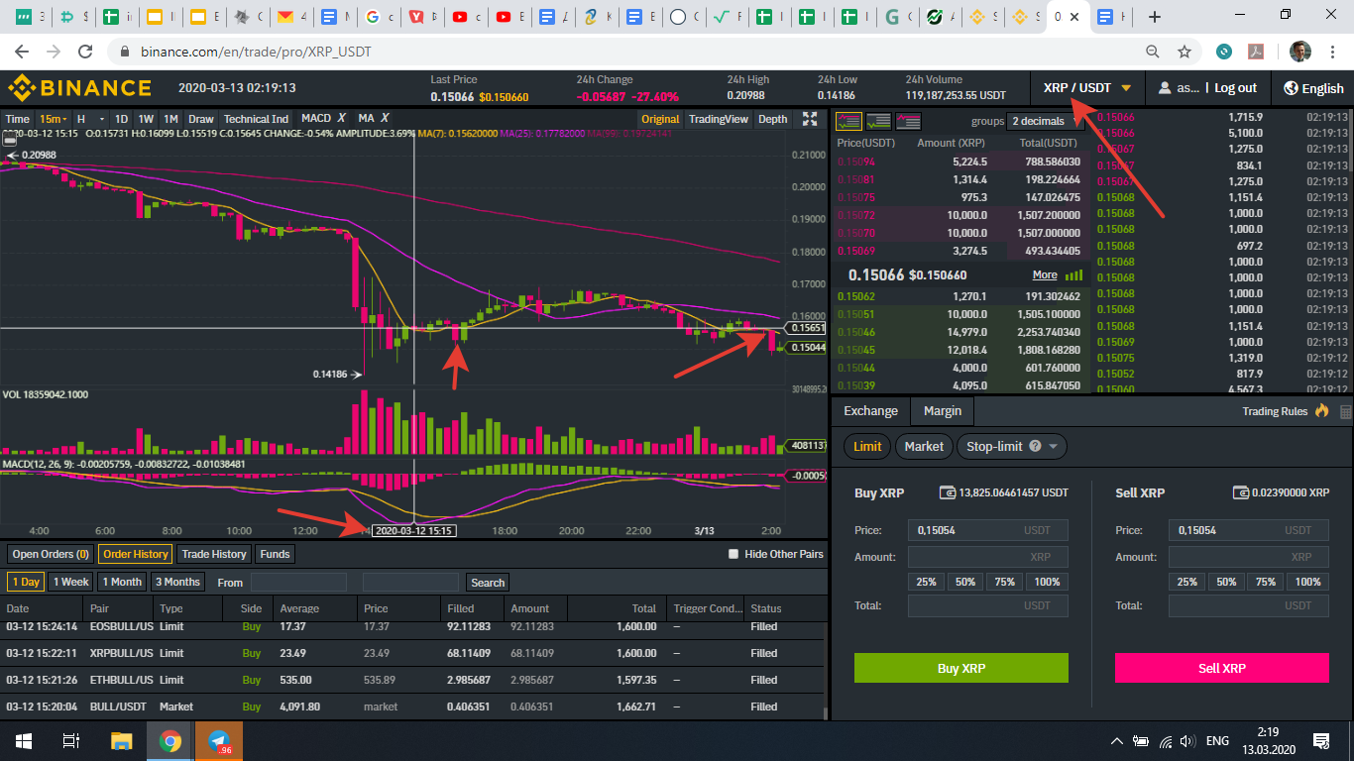1354x761 pixels.
Task: Set sell amount to 100%
Action: point(1308,582)
